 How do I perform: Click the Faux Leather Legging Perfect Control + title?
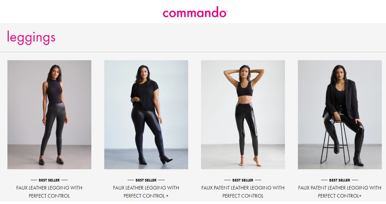tap(146, 192)
